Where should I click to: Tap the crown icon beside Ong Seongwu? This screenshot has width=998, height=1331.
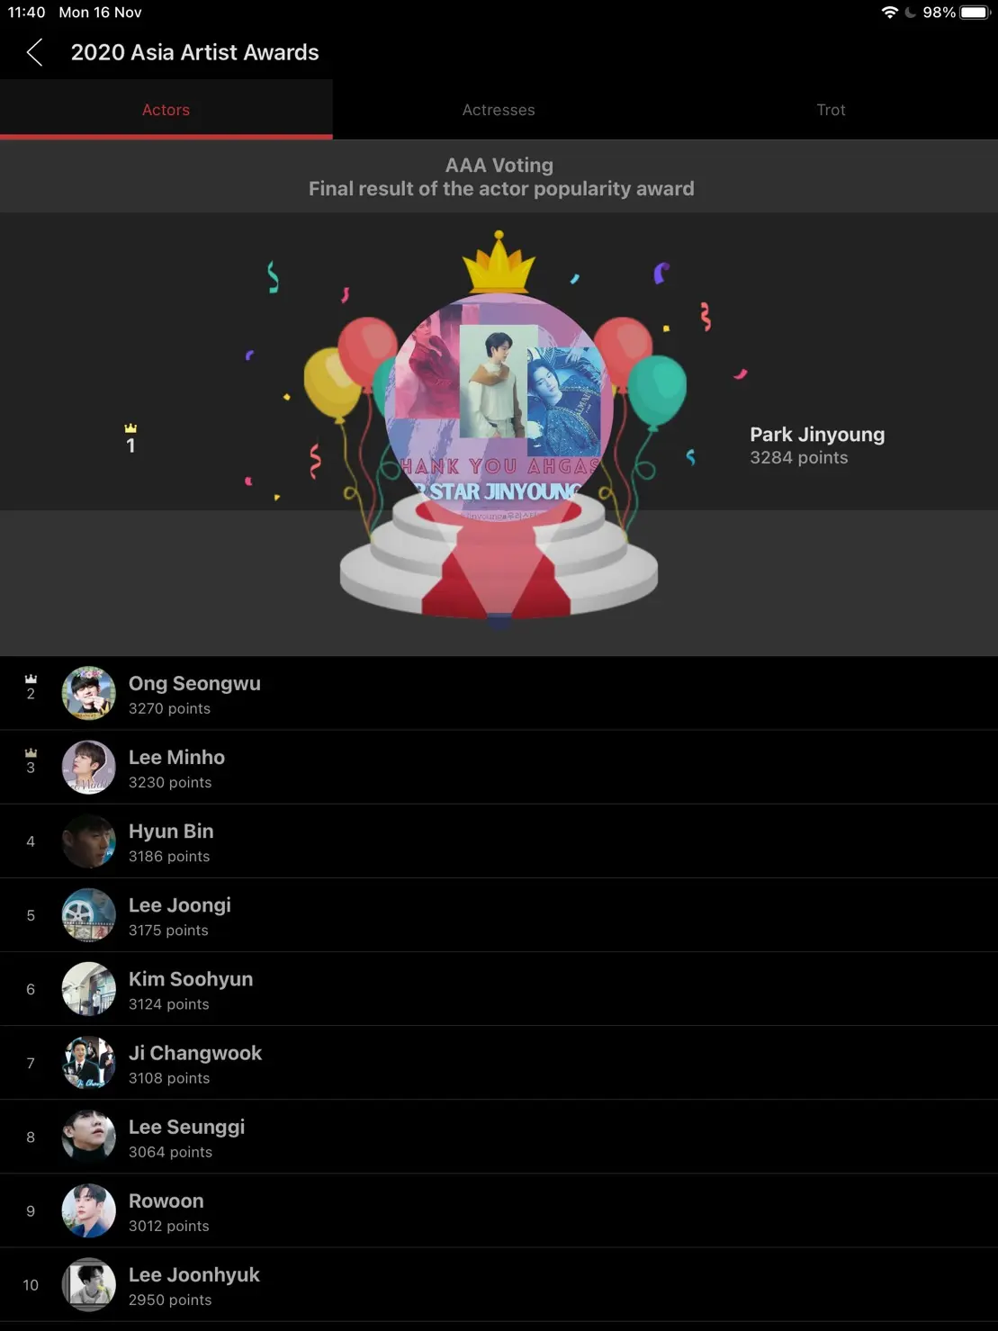[x=31, y=679]
